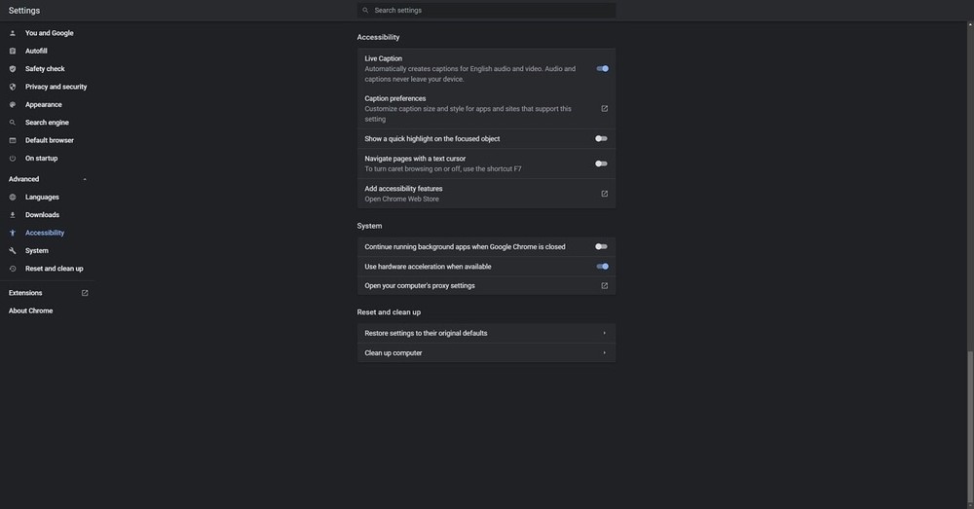Open About Chrome page
Image resolution: width=974 pixels, height=509 pixels.
pyautogui.click(x=31, y=310)
